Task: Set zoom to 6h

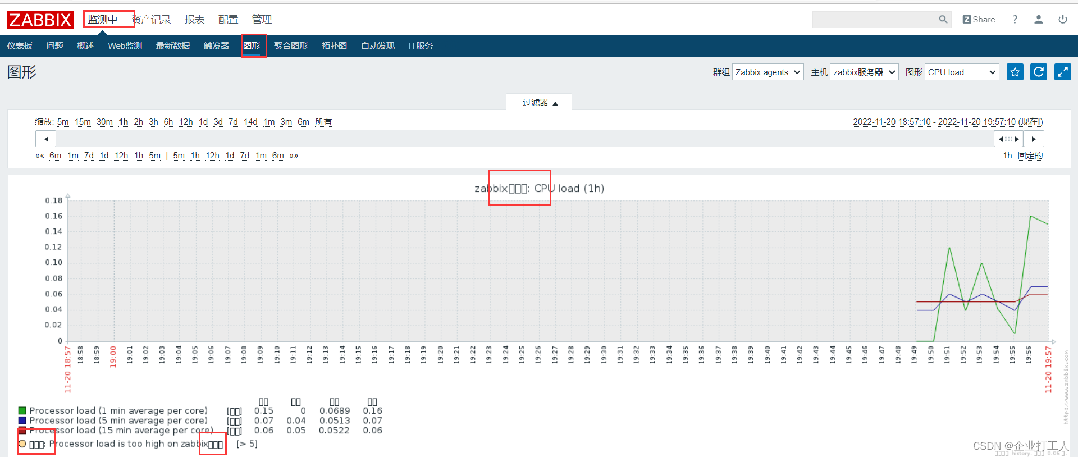Action: pos(168,122)
